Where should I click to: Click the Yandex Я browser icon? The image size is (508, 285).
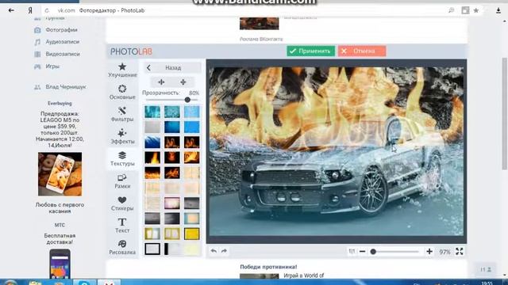click(x=30, y=10)
